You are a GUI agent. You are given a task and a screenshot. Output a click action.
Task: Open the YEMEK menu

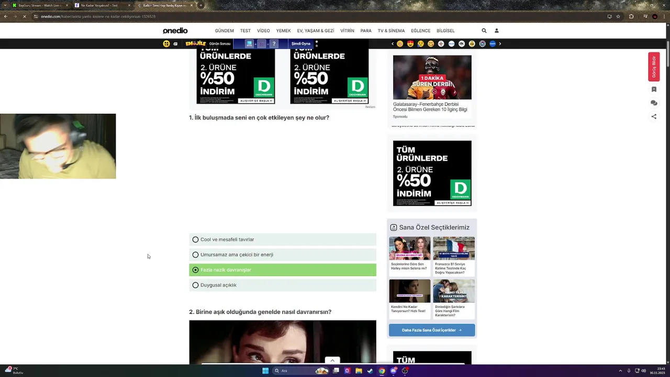[283, 31]
